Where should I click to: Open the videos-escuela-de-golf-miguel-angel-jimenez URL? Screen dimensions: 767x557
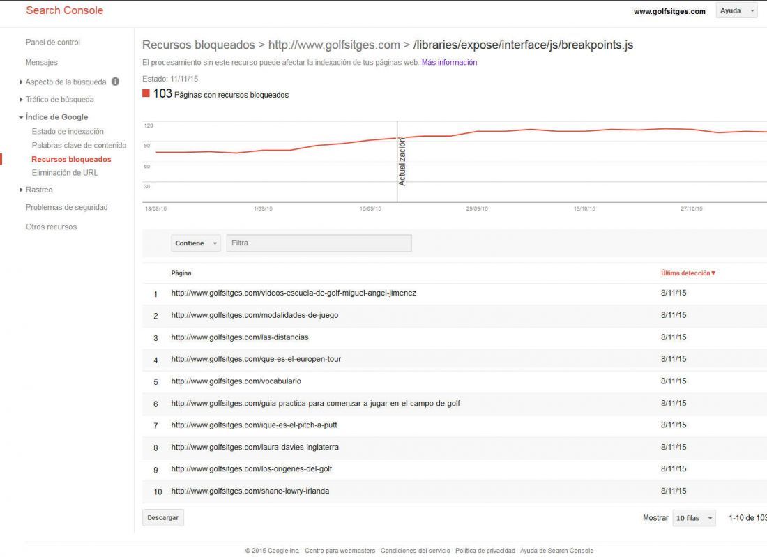(294, 293)
